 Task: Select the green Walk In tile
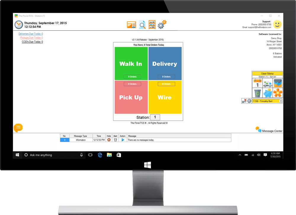pos(131,63)
